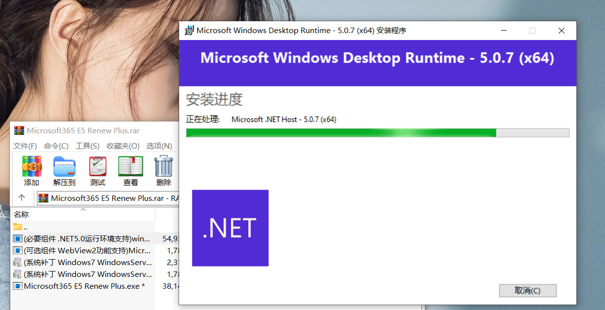
Task: Click the 删除 (Delete) trash icon in WinRAR
Action: click(x=164, y=166)
